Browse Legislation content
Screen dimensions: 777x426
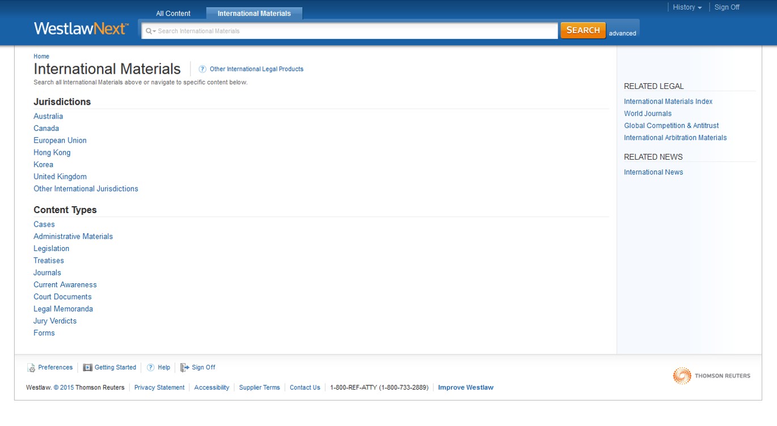[51, 249]
